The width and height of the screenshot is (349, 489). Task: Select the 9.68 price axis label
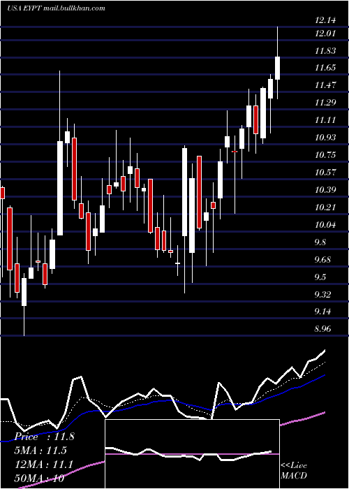pos(324,259)
